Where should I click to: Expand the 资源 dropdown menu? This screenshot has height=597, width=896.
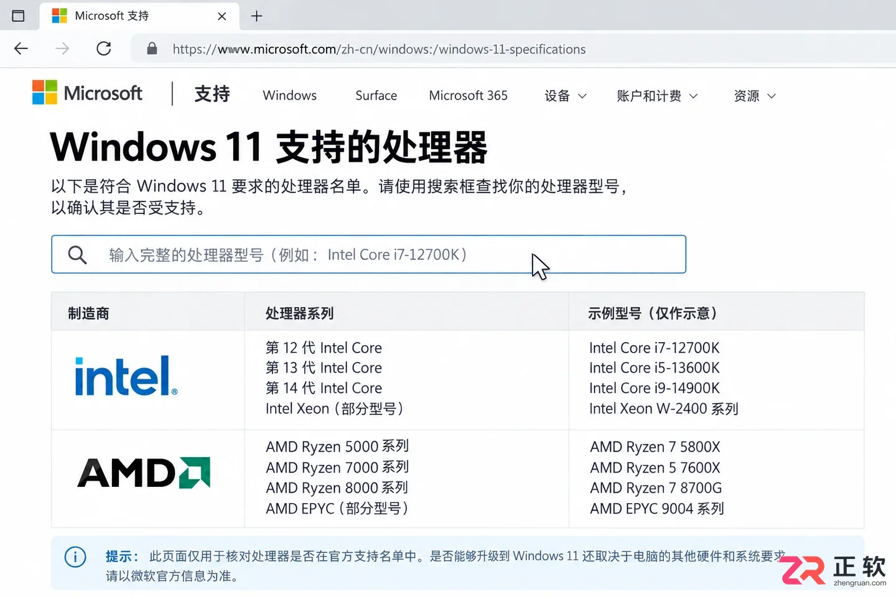coord(755,96)
